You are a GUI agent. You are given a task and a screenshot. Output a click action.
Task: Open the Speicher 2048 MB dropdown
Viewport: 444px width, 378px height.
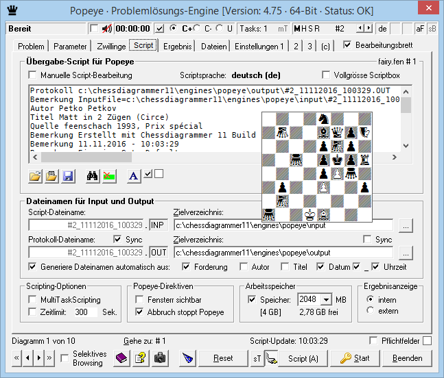(x=326, y=299)
